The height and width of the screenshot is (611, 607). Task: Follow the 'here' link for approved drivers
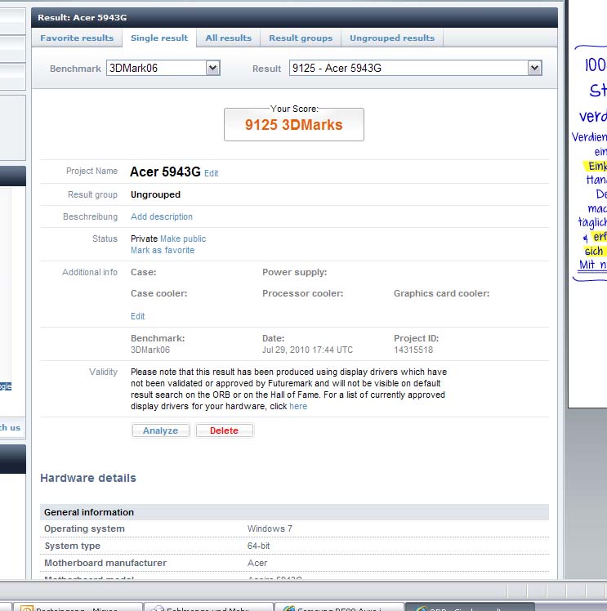(298, 407)
